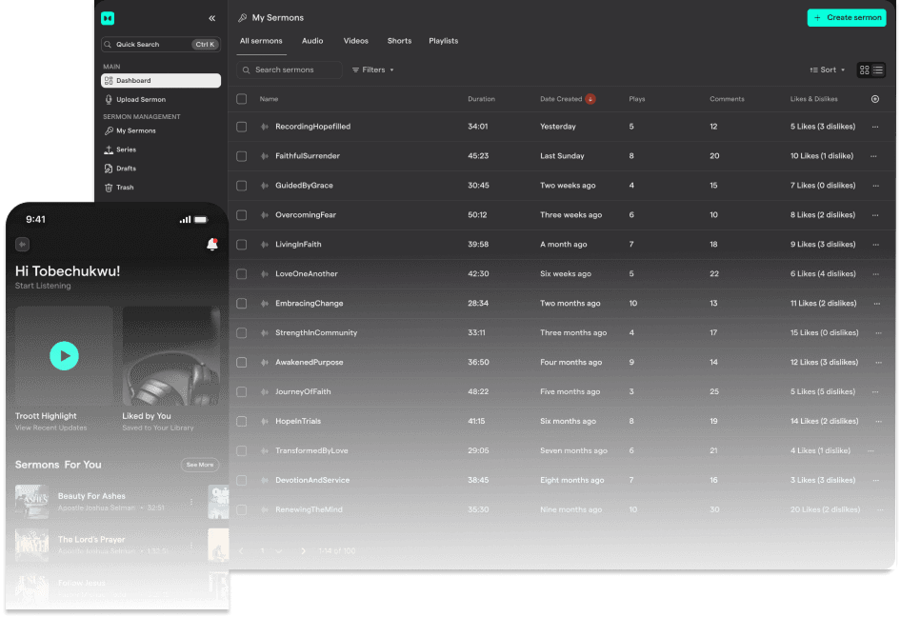Open the Filters dropdown
This screenshot has width=900, height=617.
pos(372,70)
